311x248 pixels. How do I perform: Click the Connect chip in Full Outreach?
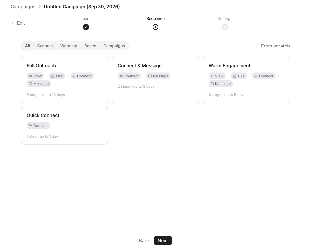(82, 76)
